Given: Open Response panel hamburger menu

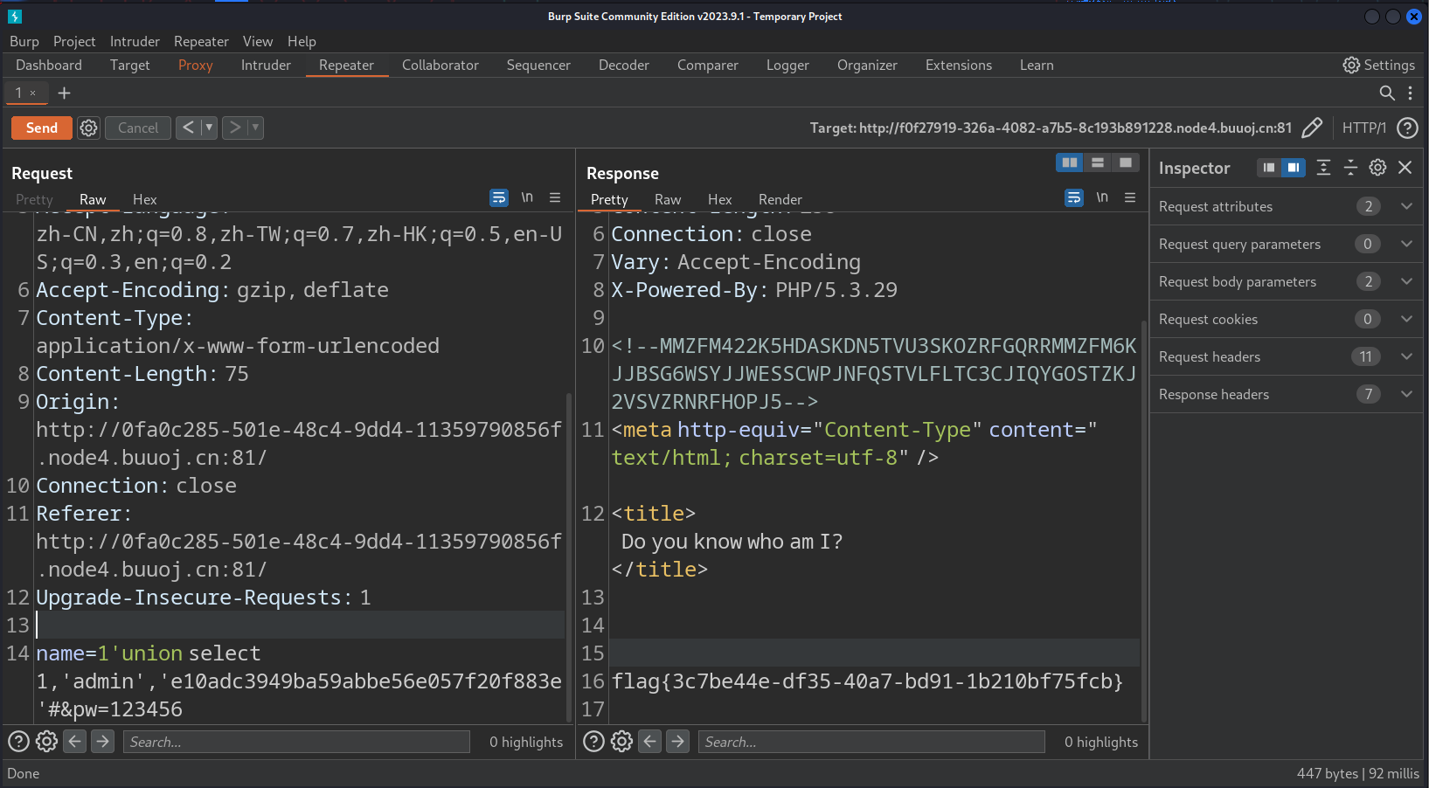Looking at the screenshot, I should click(x=1130, y=197).
